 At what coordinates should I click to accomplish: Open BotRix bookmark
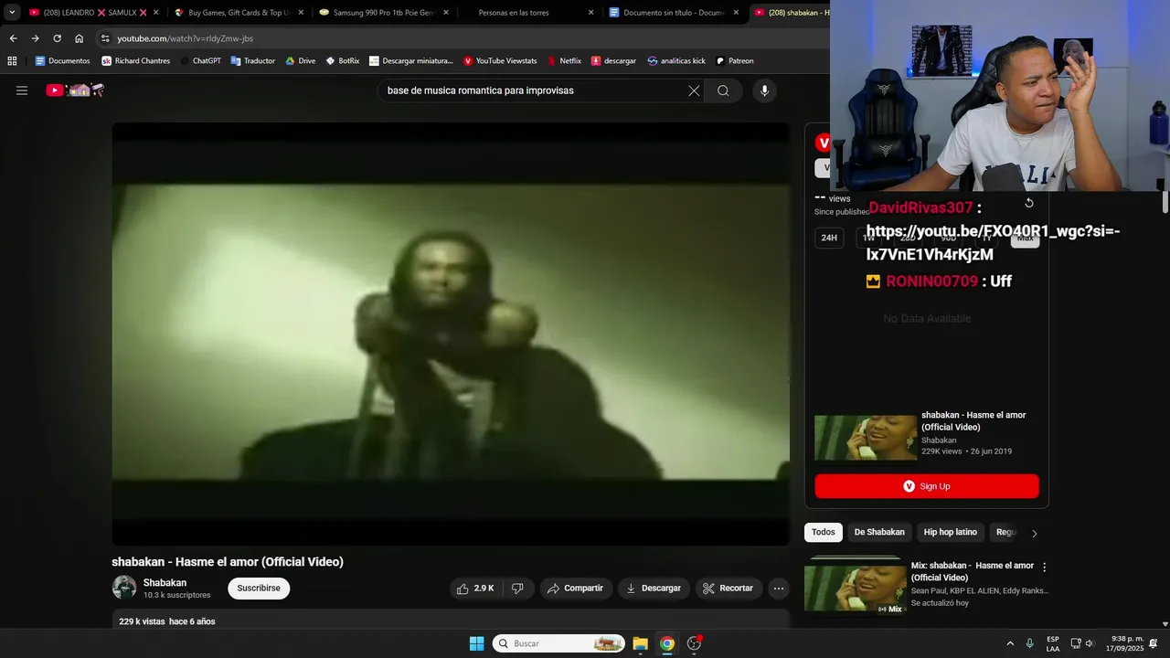pyautogui.click(x=342, y=61)
